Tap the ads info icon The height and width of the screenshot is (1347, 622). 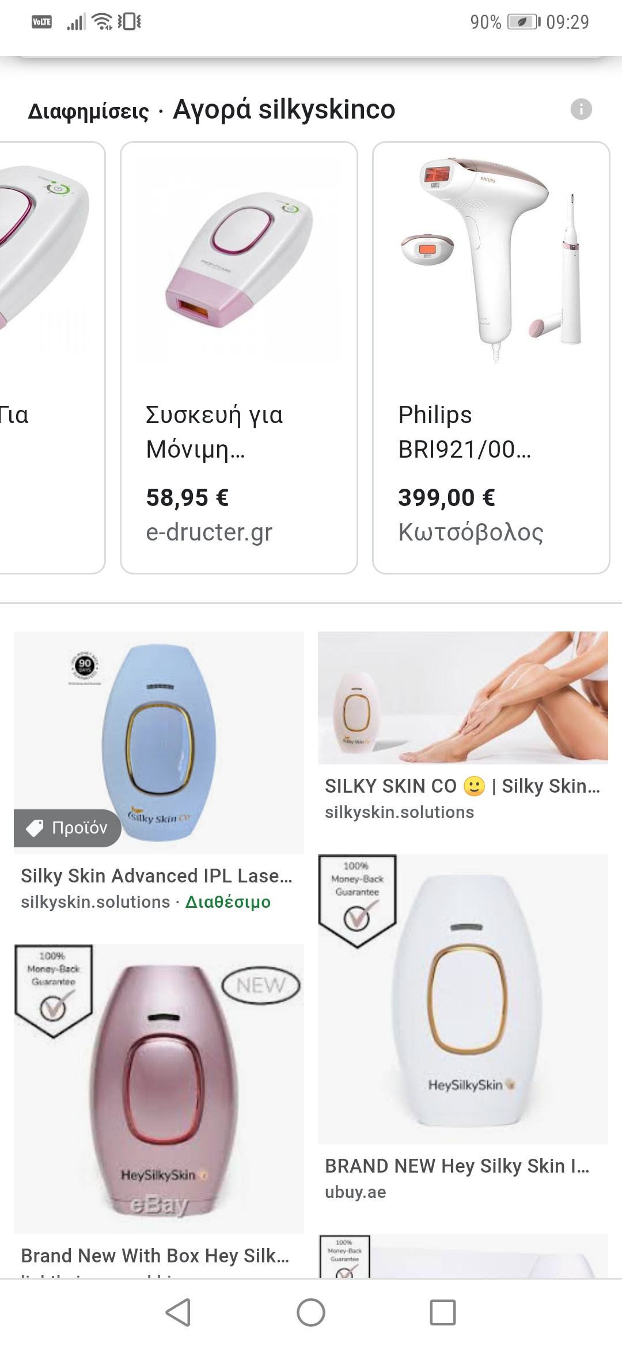coord(581,109)
